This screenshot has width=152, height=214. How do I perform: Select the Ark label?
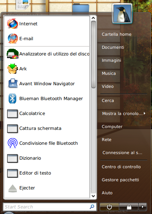tap(23, 68)
